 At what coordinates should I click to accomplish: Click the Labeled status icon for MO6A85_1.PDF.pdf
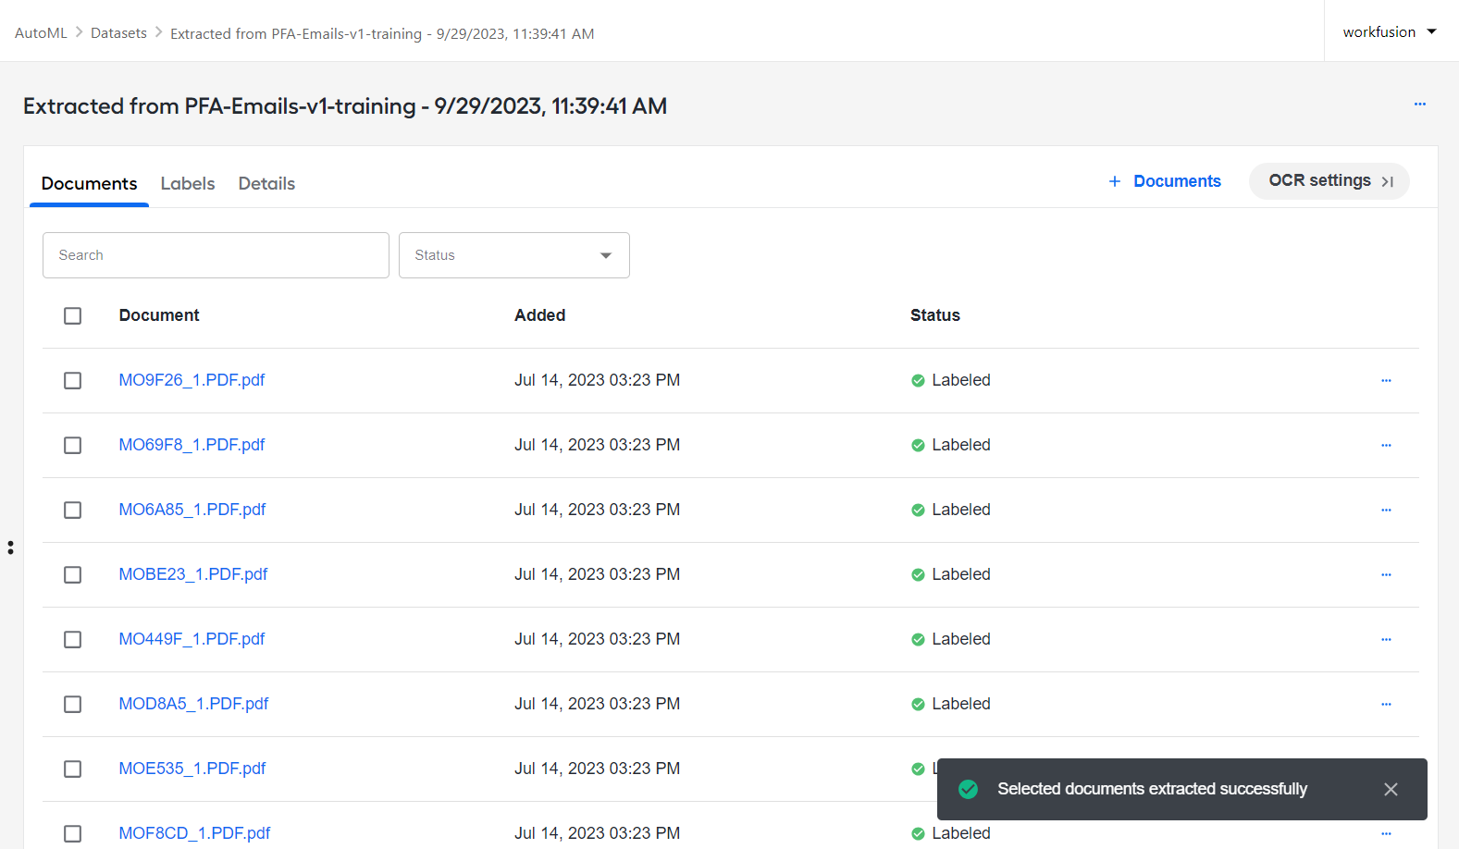918,510
